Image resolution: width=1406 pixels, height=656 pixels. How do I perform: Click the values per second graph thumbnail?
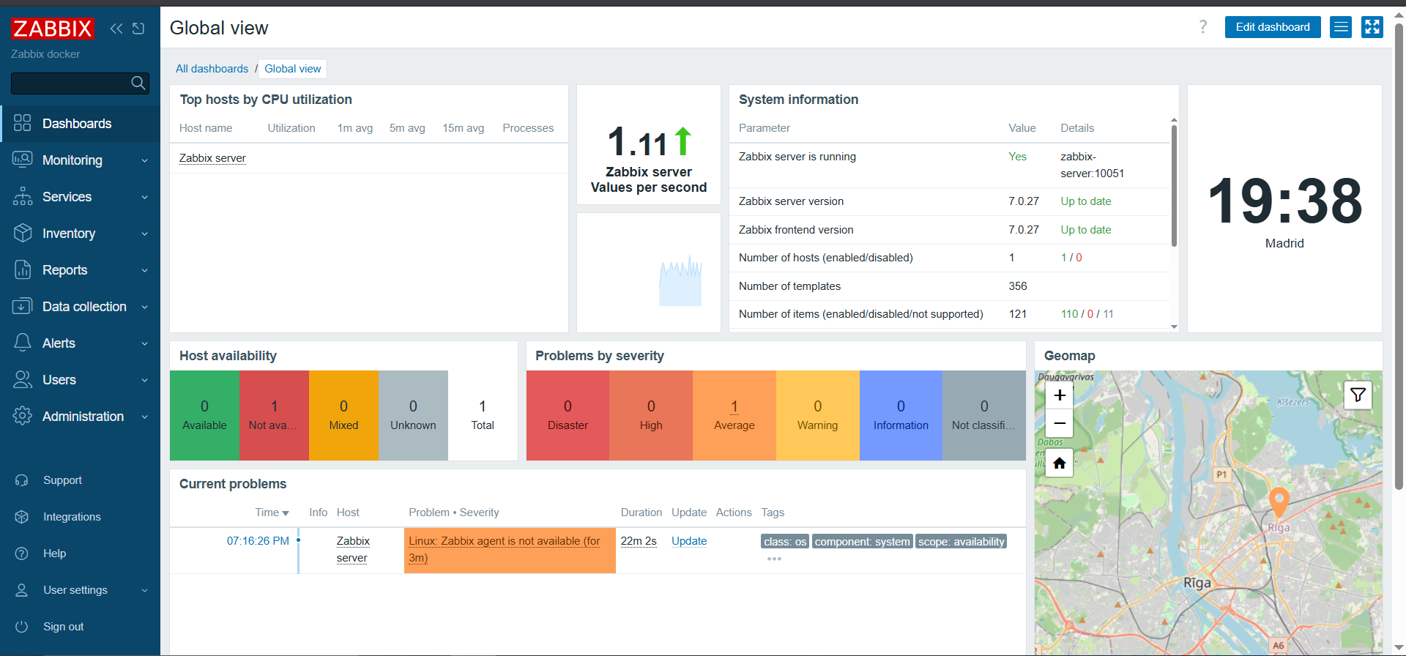tap(680, 281)
